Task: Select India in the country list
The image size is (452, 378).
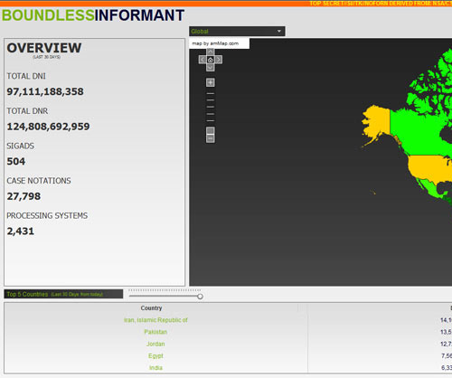Action: point(155,368)
